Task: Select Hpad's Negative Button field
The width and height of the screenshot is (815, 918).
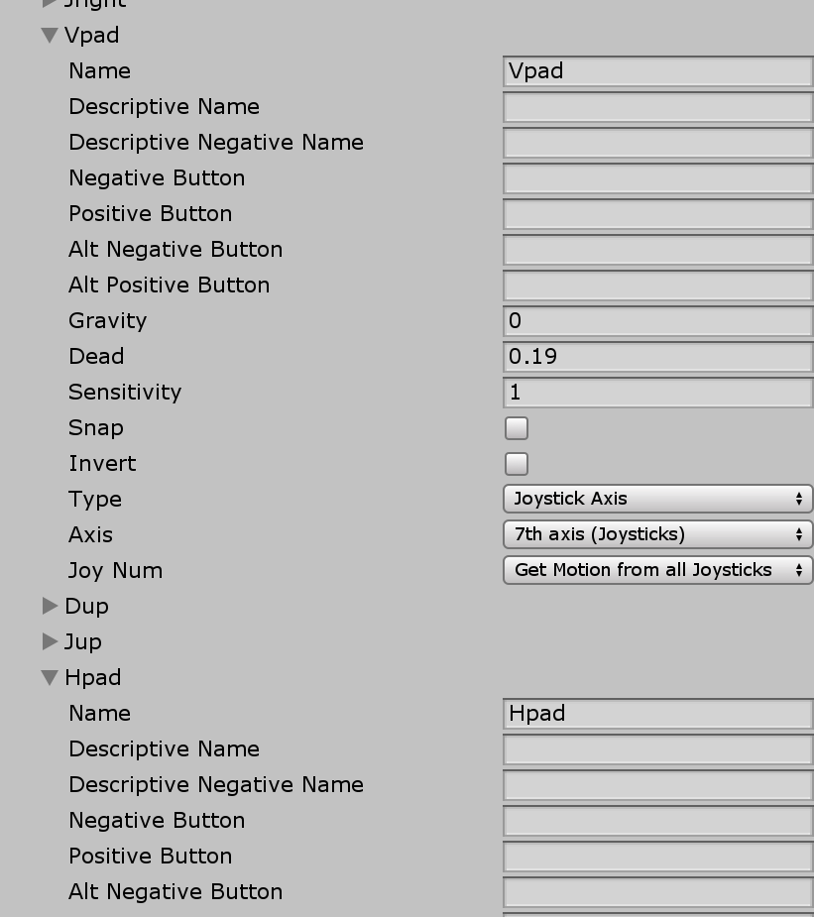Action: pyautogui.click(x=657, y=820)
